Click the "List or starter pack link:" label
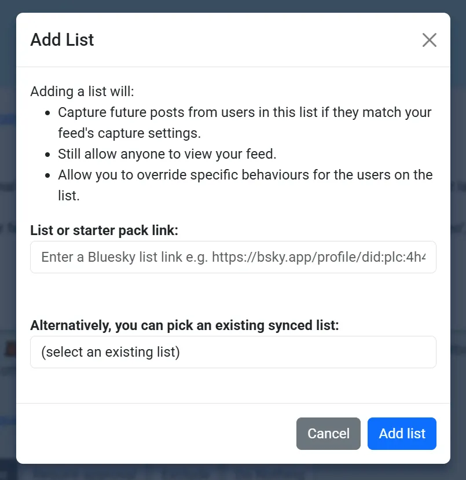466x480 pixels. click(x=104, y=230)
